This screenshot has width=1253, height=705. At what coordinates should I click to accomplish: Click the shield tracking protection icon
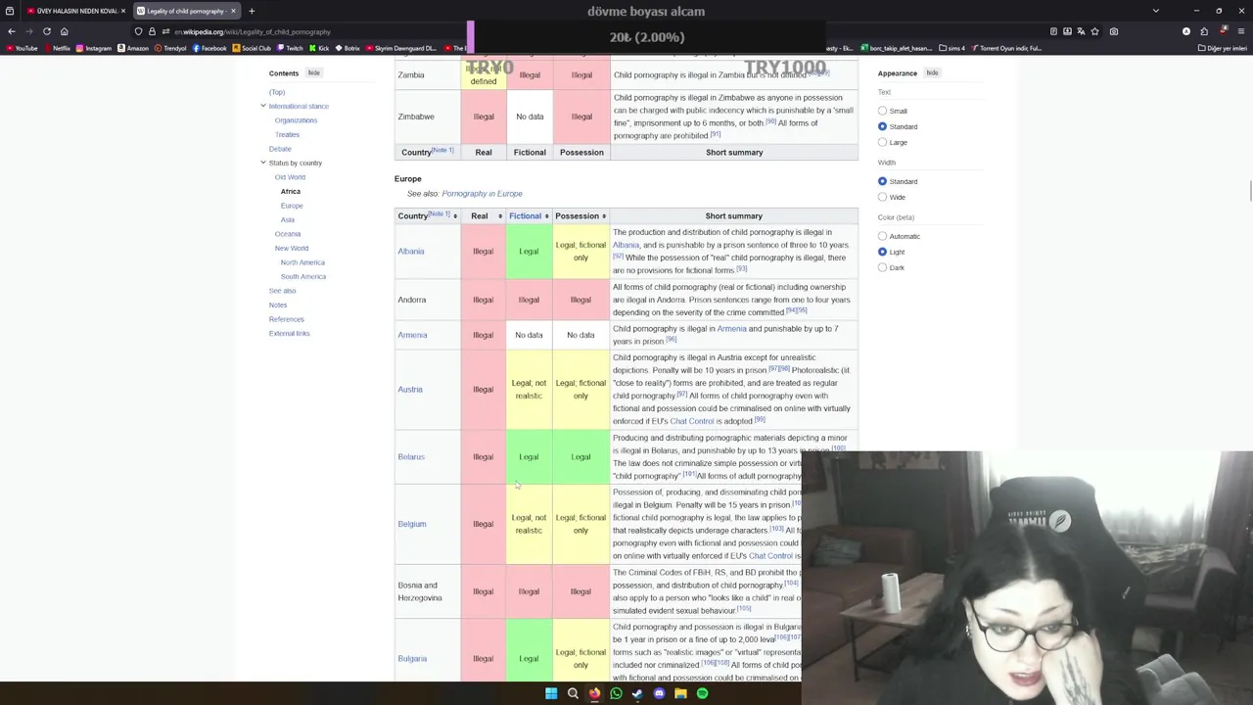(139, 31)
